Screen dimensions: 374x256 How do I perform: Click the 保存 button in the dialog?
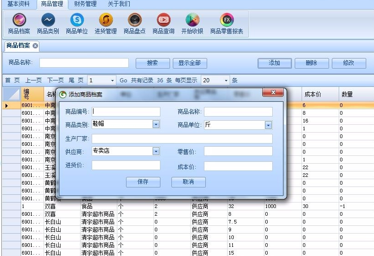click(x=143, y=182)
